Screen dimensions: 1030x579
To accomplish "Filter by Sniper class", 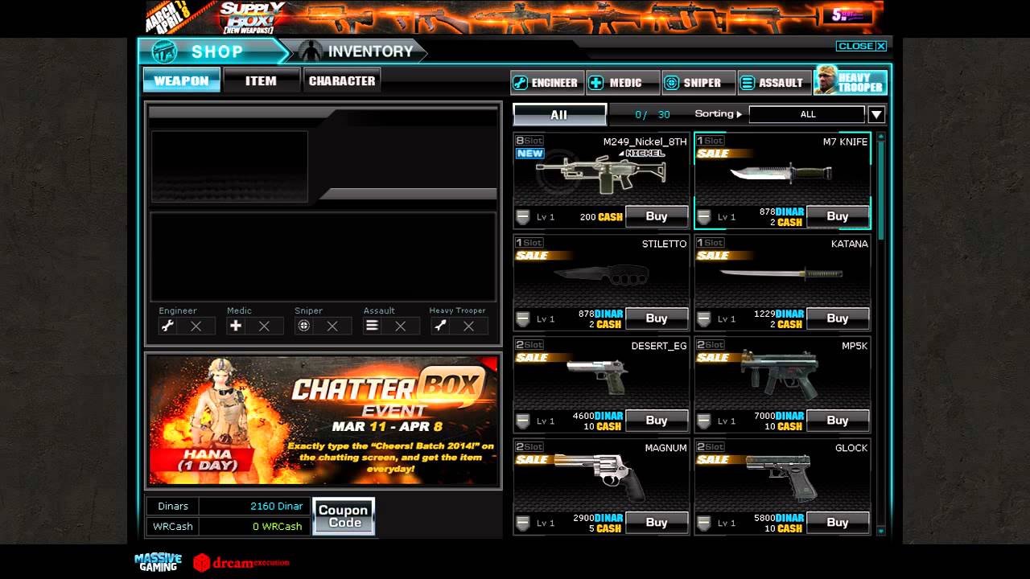I will 698,82.
